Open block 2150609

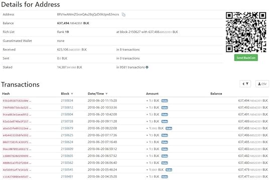pyautogui.click(x=67, y=149)
